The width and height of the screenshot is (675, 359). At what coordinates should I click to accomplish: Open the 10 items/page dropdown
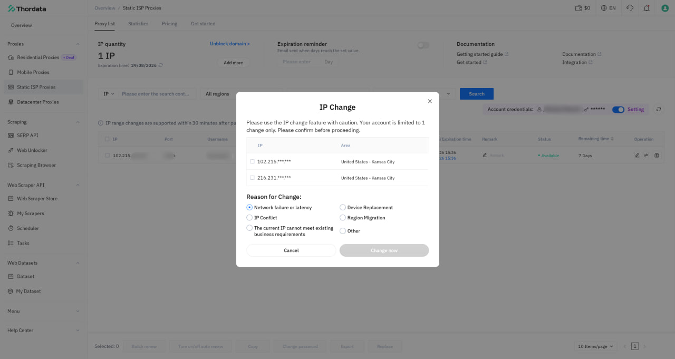click(596, 346)
